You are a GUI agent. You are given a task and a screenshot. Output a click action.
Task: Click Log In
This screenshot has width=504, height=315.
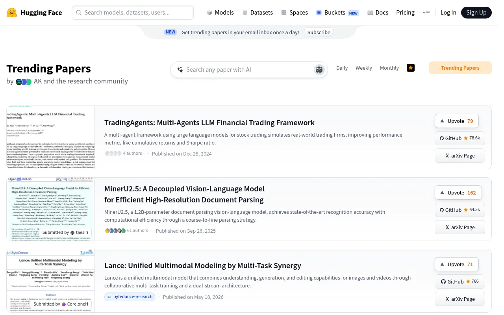pos(448,13)
